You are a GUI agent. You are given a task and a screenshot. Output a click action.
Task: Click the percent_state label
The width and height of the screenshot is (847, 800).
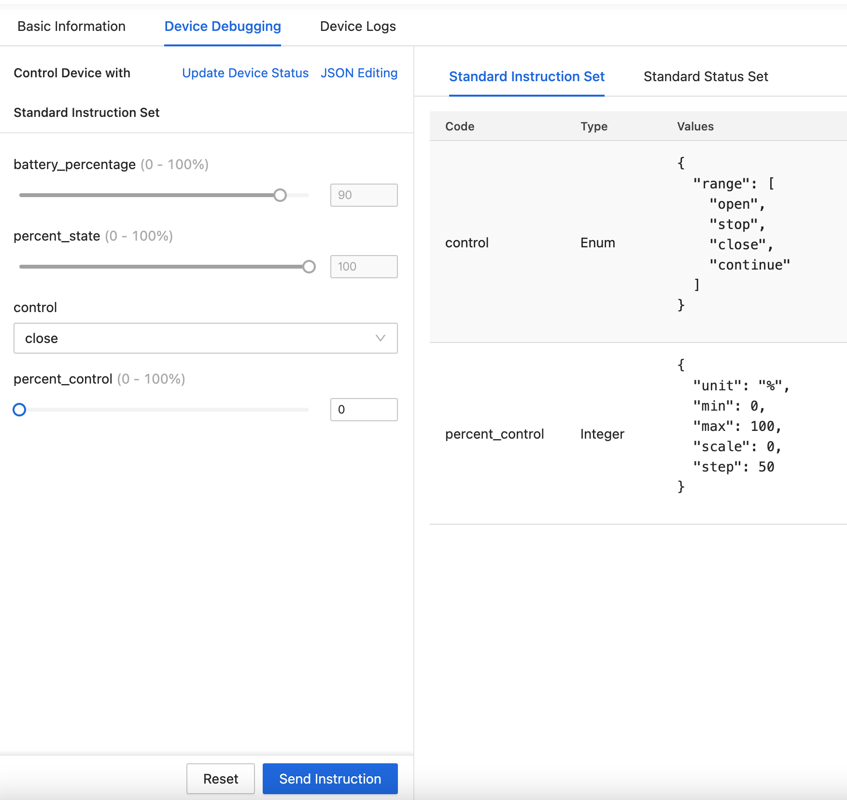click(57, 236)
